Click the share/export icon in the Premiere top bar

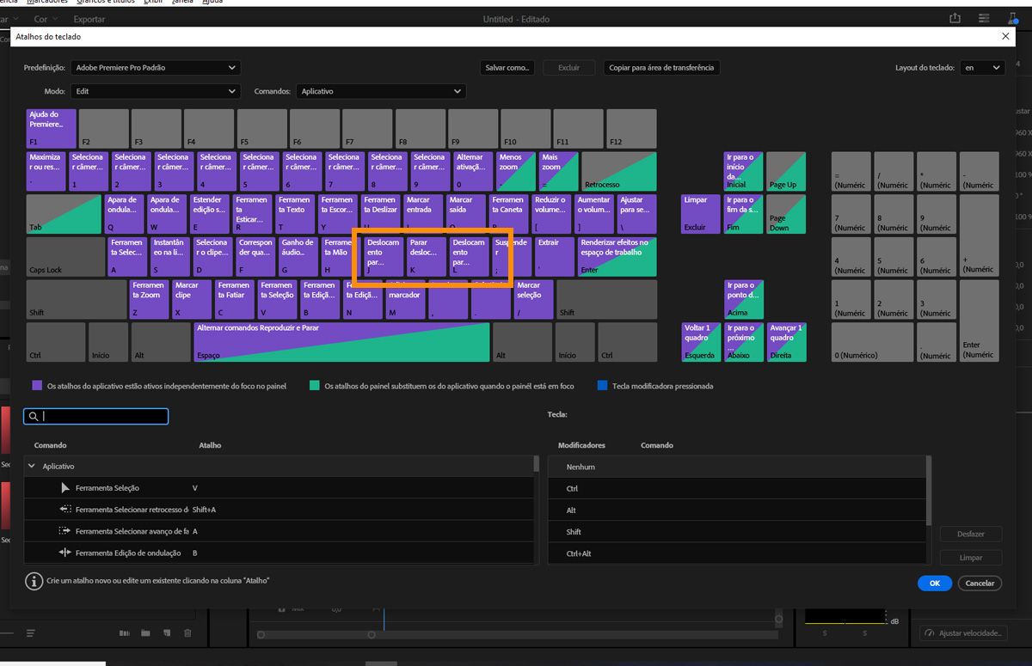click(955, 18)
